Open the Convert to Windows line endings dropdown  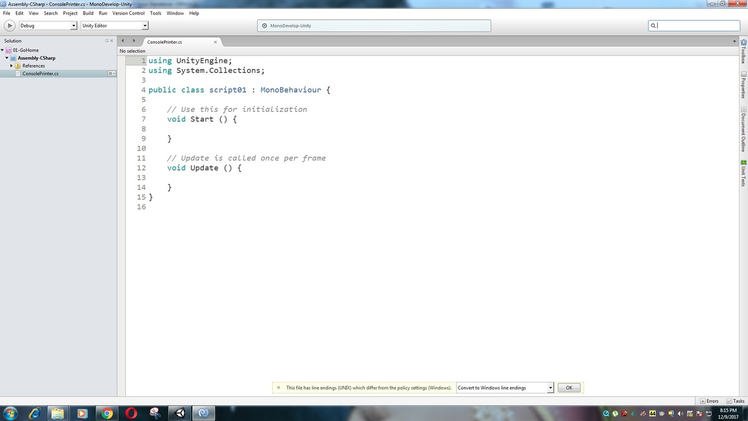click(505, 388)
